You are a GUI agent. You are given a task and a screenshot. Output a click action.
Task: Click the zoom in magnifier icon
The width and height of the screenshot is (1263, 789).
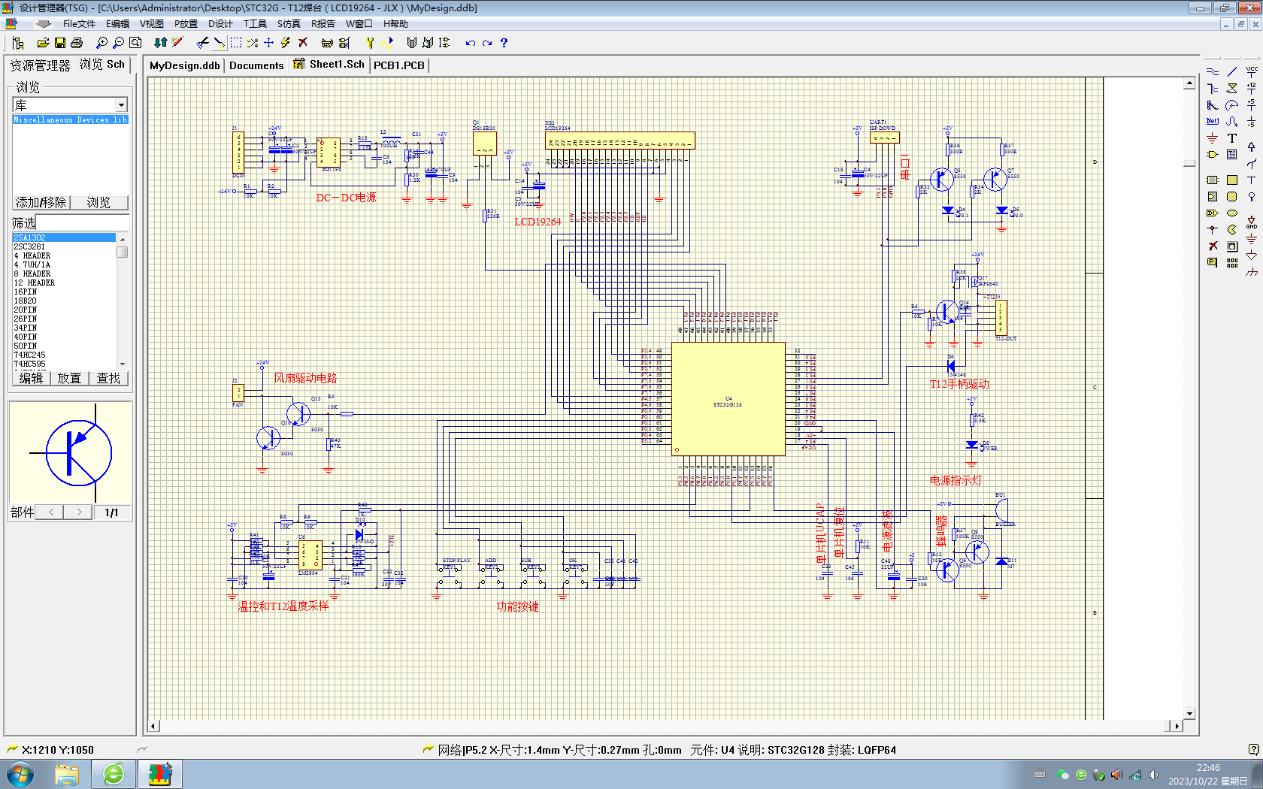tap(101, 43)
